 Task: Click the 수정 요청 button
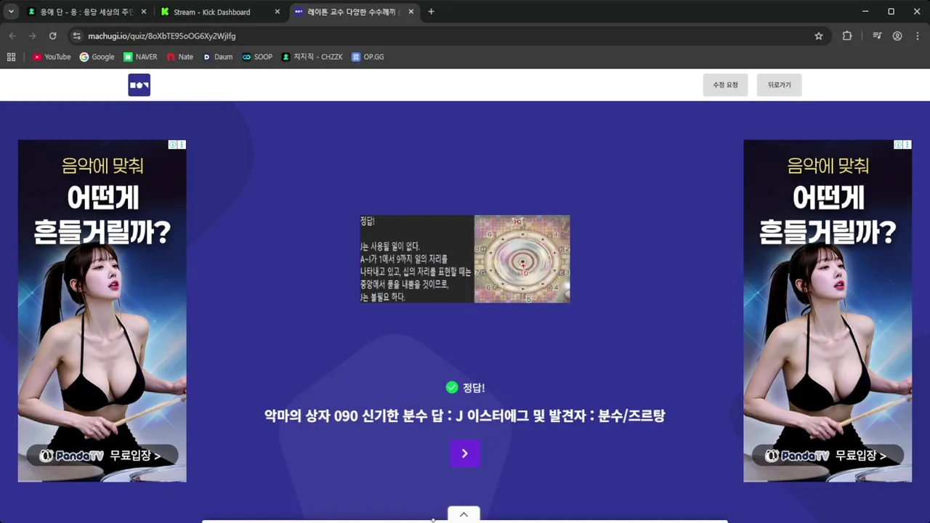pyautogui.click(x=725, y=85)
